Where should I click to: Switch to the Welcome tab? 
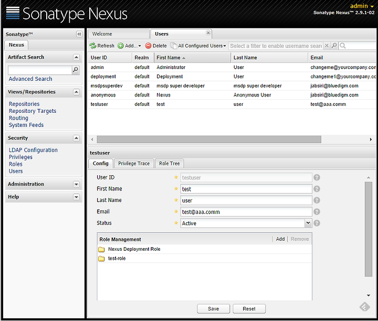point(118,34)
